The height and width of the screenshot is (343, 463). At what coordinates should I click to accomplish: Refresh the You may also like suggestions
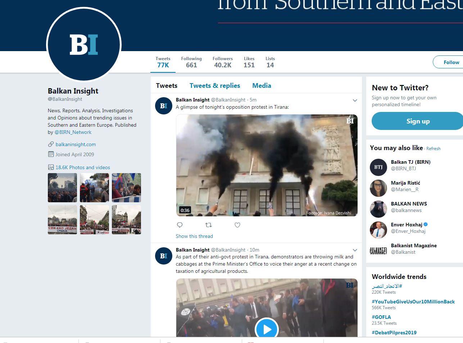pyautogui.click(x=433, y=149)
